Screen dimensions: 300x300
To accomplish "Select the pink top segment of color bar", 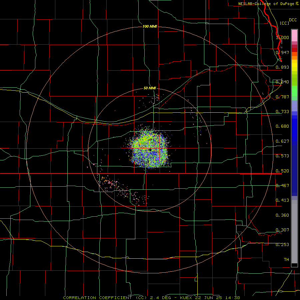I will [x=294, y=35].
